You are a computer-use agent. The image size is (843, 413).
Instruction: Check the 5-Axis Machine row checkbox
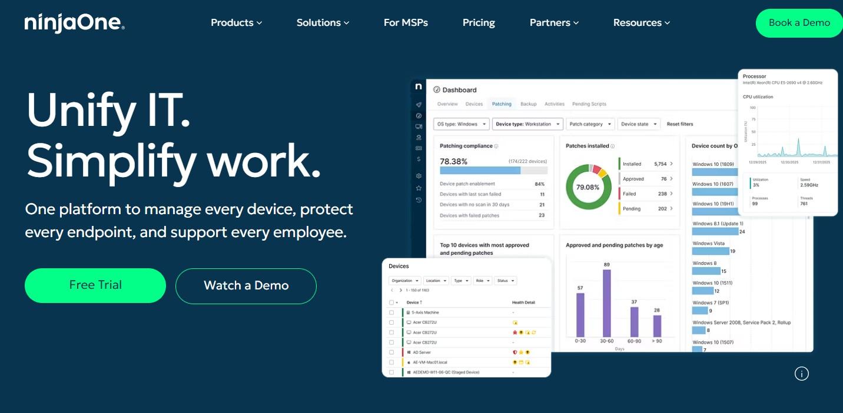(x=391, y=312)
